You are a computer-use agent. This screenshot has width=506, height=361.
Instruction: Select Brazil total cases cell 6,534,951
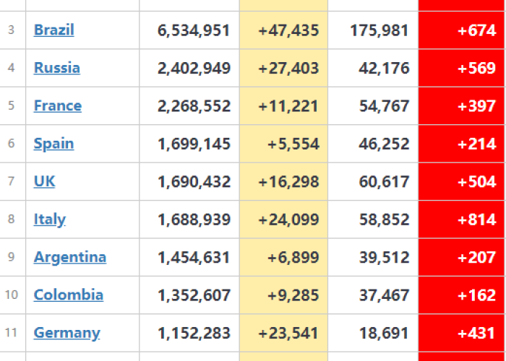coord(194,30)
